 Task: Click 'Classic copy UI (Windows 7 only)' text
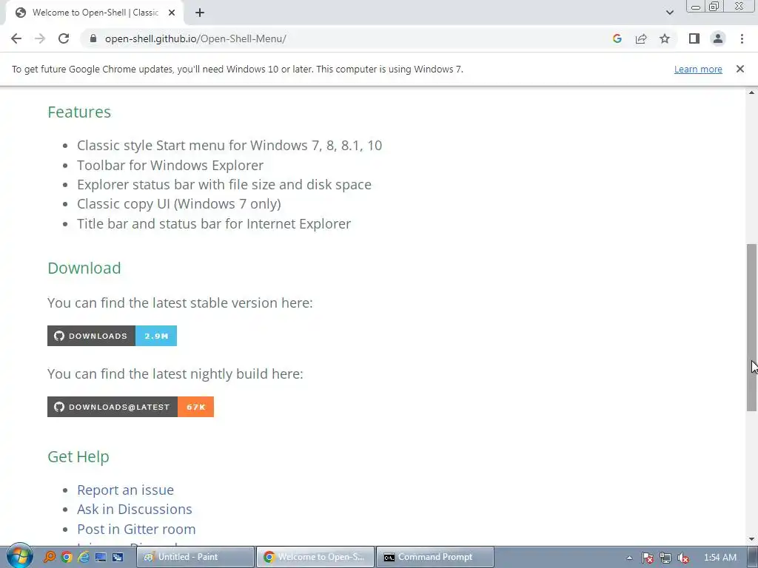[179, 204]
